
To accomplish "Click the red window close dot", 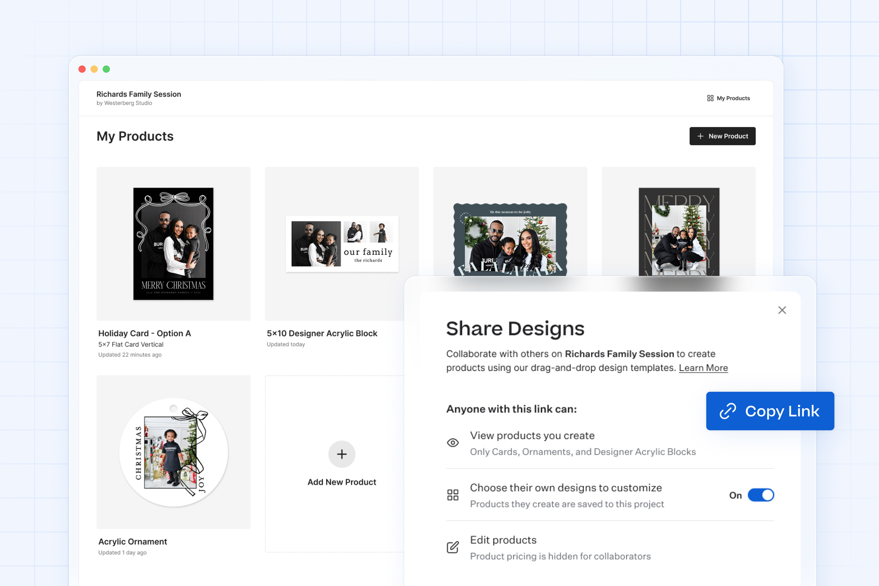I will point(82,69).
